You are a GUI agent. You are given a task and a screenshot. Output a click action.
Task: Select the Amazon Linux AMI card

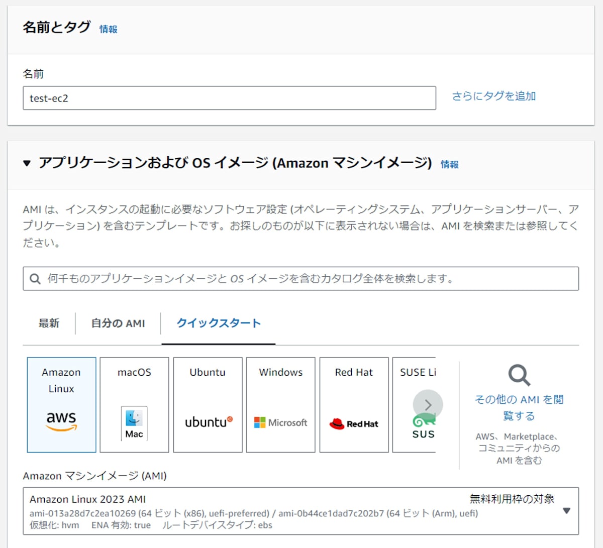click(x=61, y=405)
